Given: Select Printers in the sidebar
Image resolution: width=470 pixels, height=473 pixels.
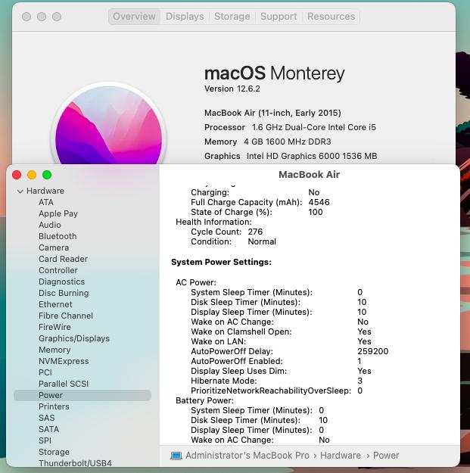Looking at the screenshot, I should [x=54, y=406].
